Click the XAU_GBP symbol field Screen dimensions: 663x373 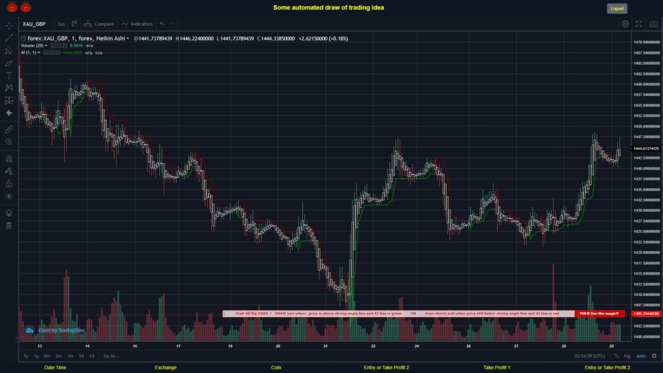tap(34, 24)
